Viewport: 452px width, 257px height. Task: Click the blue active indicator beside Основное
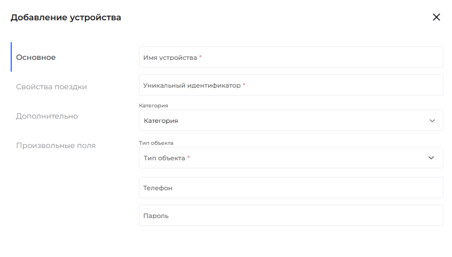[x=11, y=57]
